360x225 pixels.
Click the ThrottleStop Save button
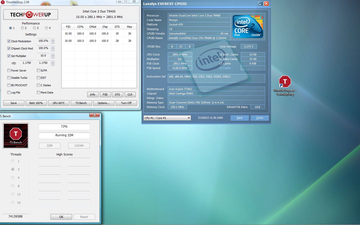coord(14,103)
